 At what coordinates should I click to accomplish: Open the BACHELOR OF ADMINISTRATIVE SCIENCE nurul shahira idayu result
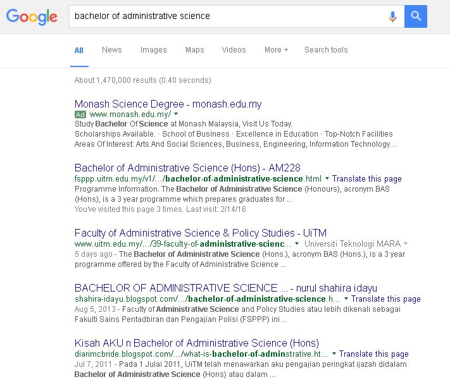[x=226, y=288]
